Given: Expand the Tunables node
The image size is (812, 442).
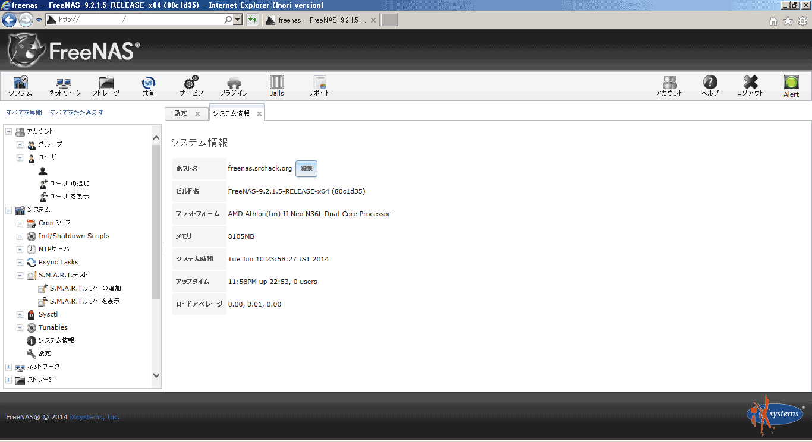Looking at the screenshot, I should tap(20, 327).
